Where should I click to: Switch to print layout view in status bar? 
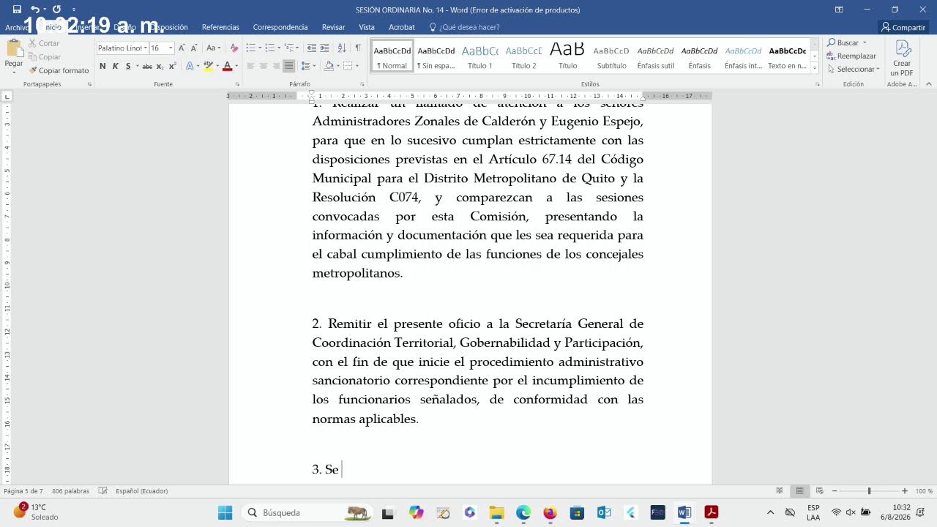click(x=799, y=490)
